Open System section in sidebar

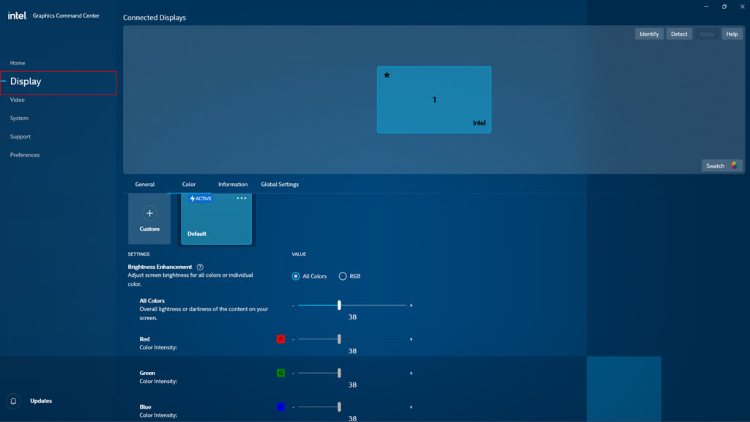19,118
